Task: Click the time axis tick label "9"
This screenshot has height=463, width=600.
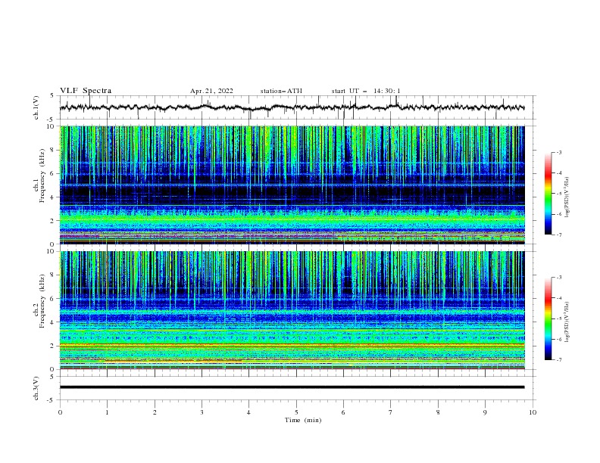Action: tap(485, 412)
